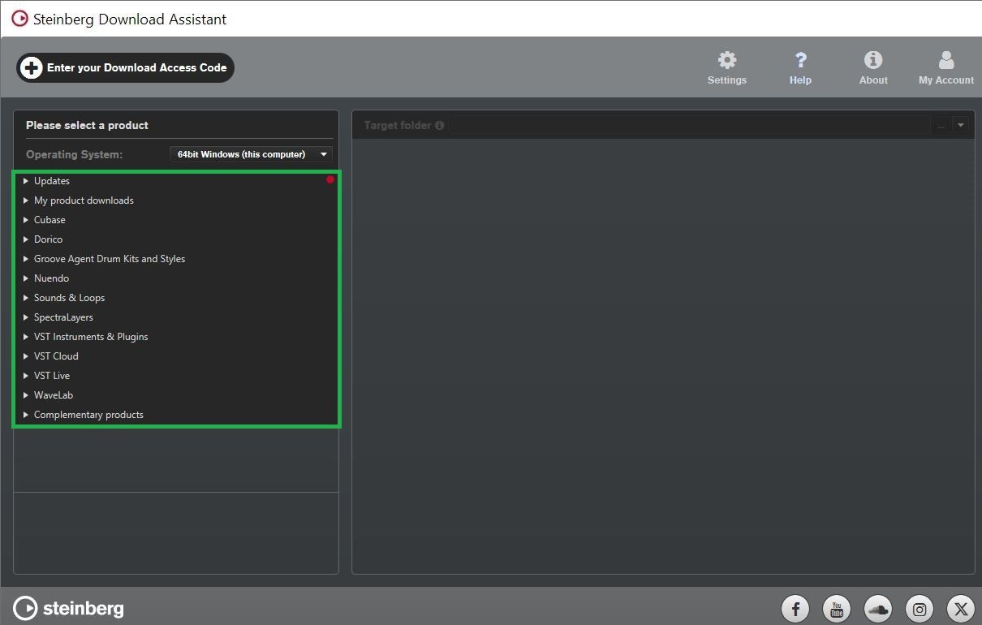
Task: Expand the Nuendo tree arrow
Action: pyautogui.click(x=26, y=278)
